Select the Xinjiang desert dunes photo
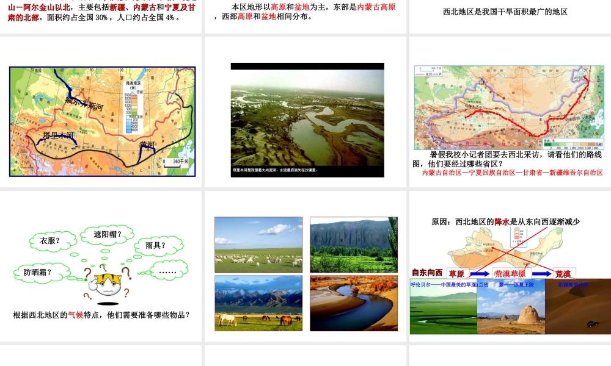This screenshot has width=611, height=366. coord(578,306)
